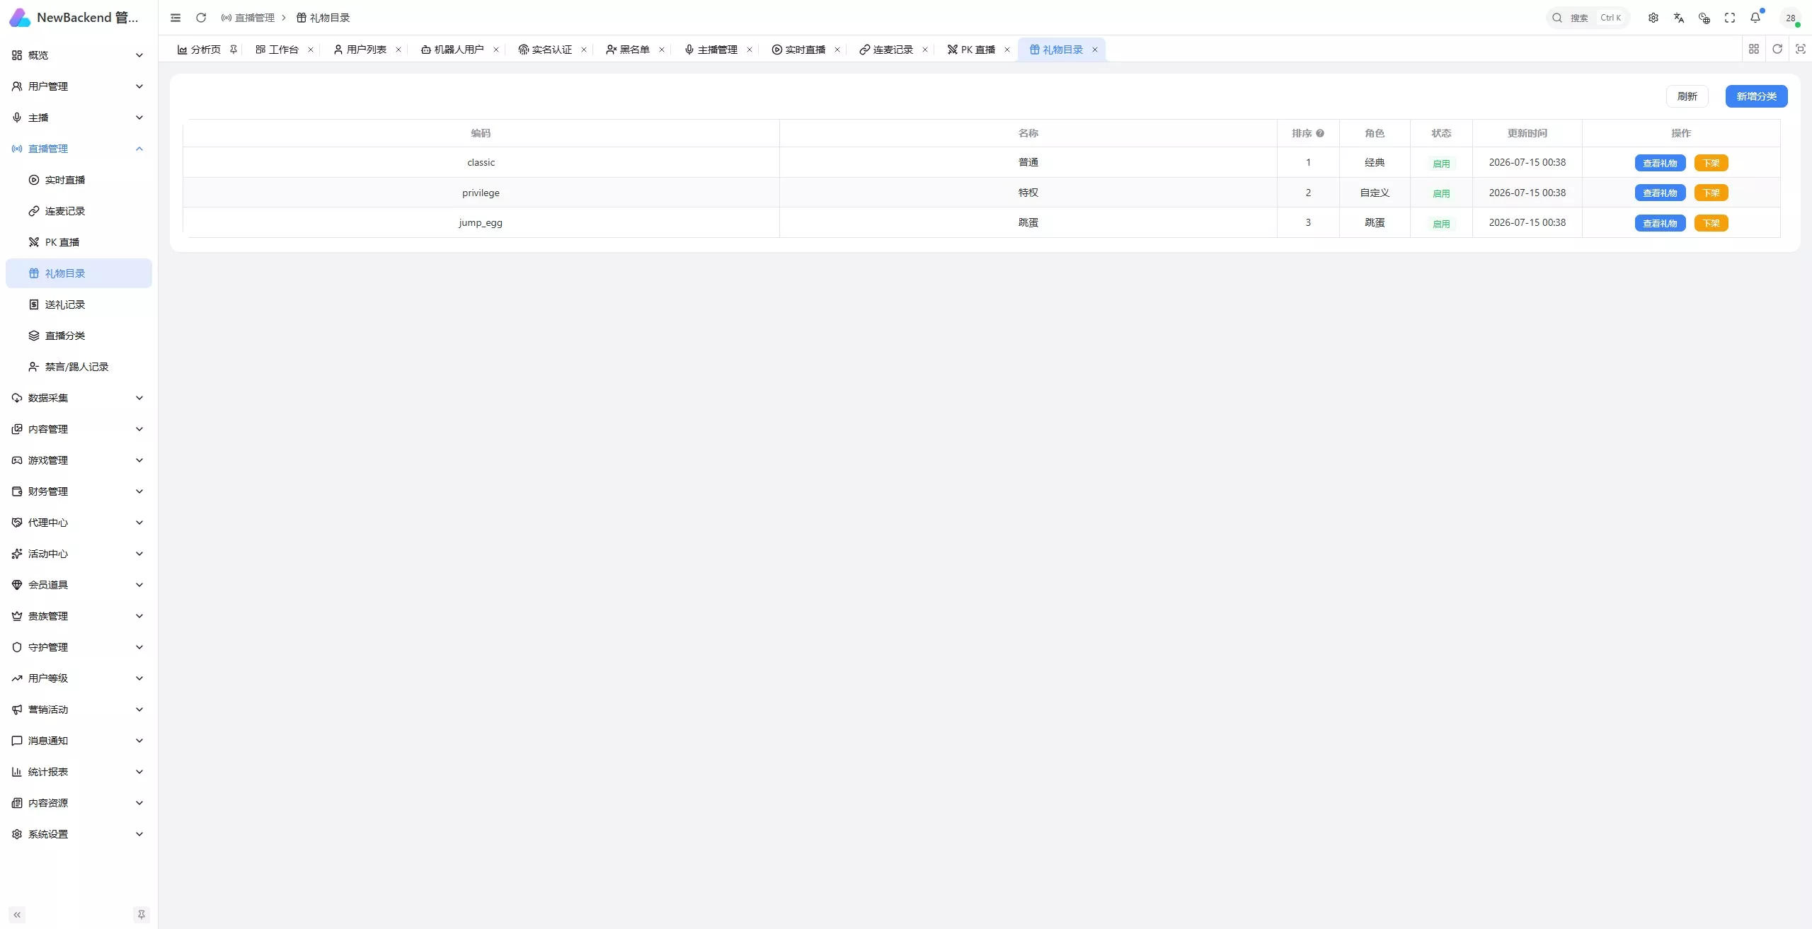This screenshot has height=929, width=1812.
Task: Expand the 财务管理 sidebar menu
Action: pos(79,491)
